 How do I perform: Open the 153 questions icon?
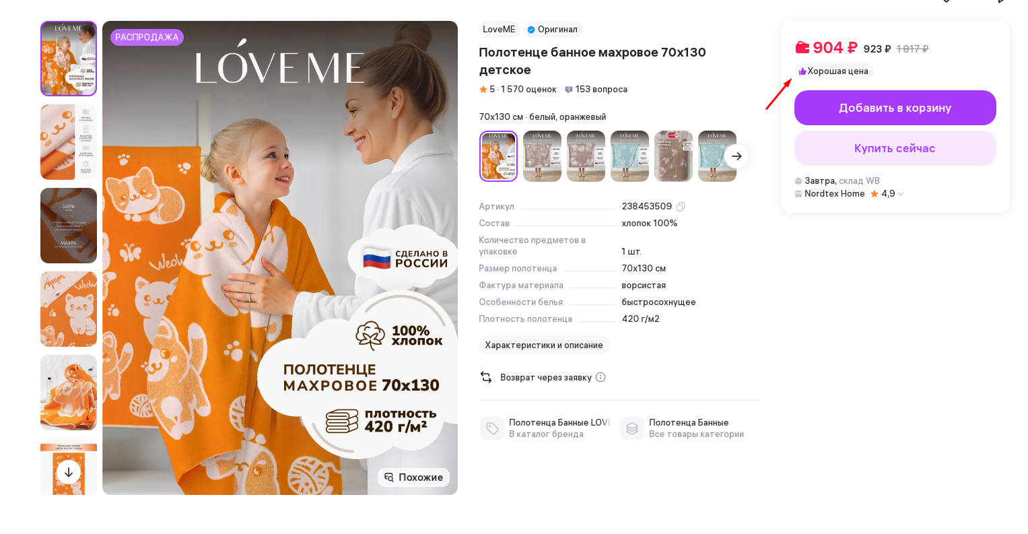click(569, 90)
